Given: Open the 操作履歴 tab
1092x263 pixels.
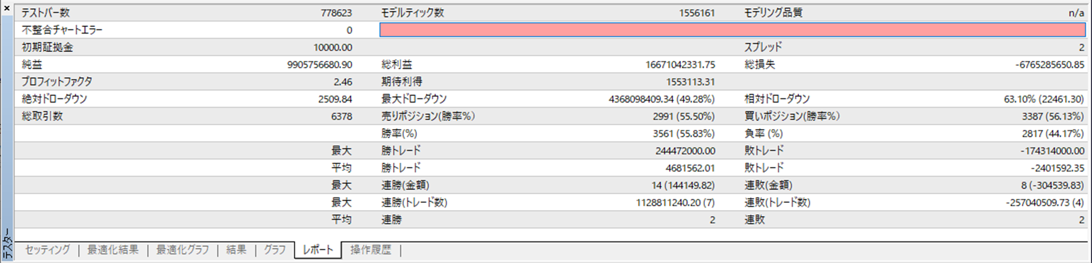Looking at the screenshot, I should pyautogui.click(x=370, y=250).
